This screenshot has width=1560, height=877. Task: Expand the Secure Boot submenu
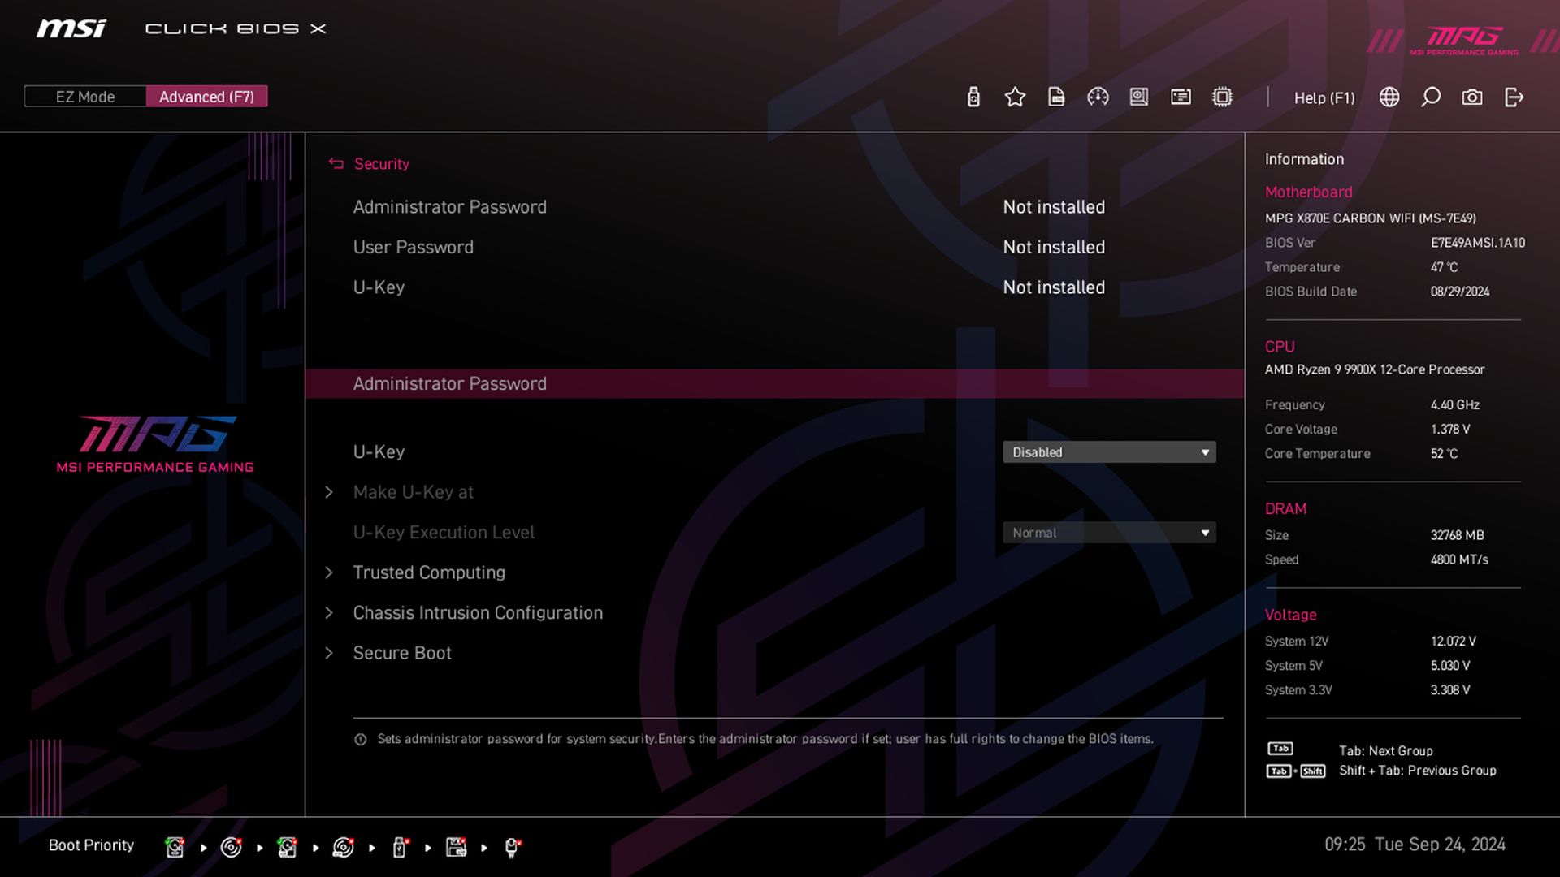point(401,653)
